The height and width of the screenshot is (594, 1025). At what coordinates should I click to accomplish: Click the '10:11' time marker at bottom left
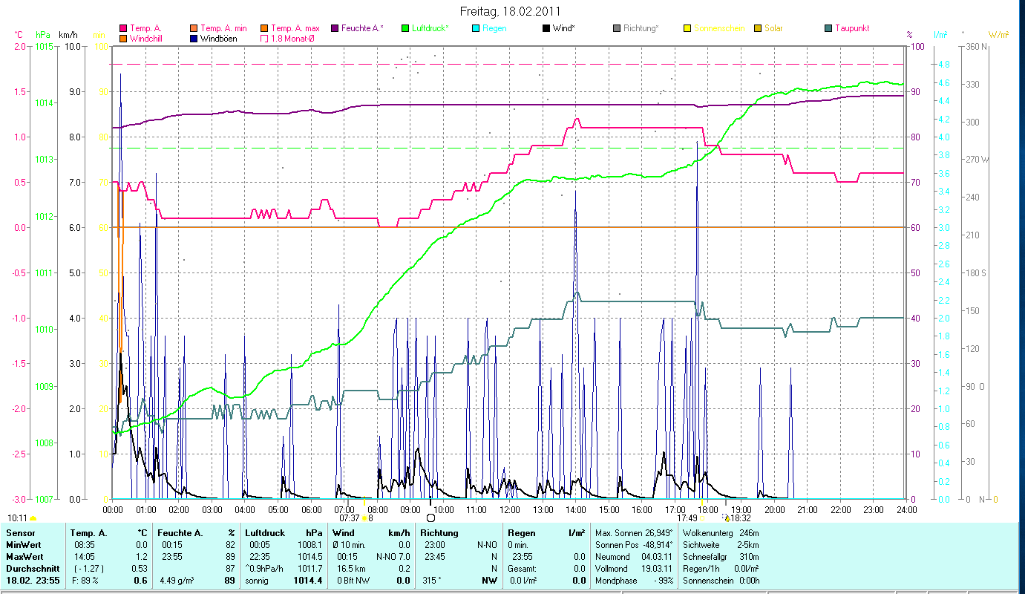pyautogui.click(x=17, y=518)
